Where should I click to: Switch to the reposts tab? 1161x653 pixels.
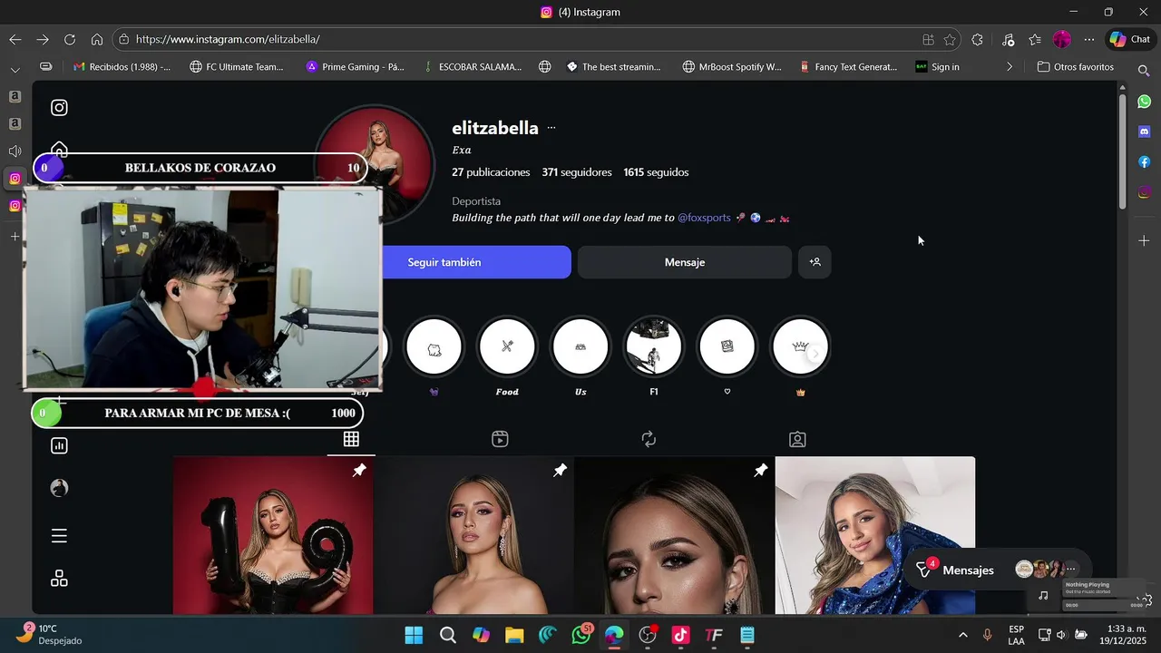(x=649, y=439)
